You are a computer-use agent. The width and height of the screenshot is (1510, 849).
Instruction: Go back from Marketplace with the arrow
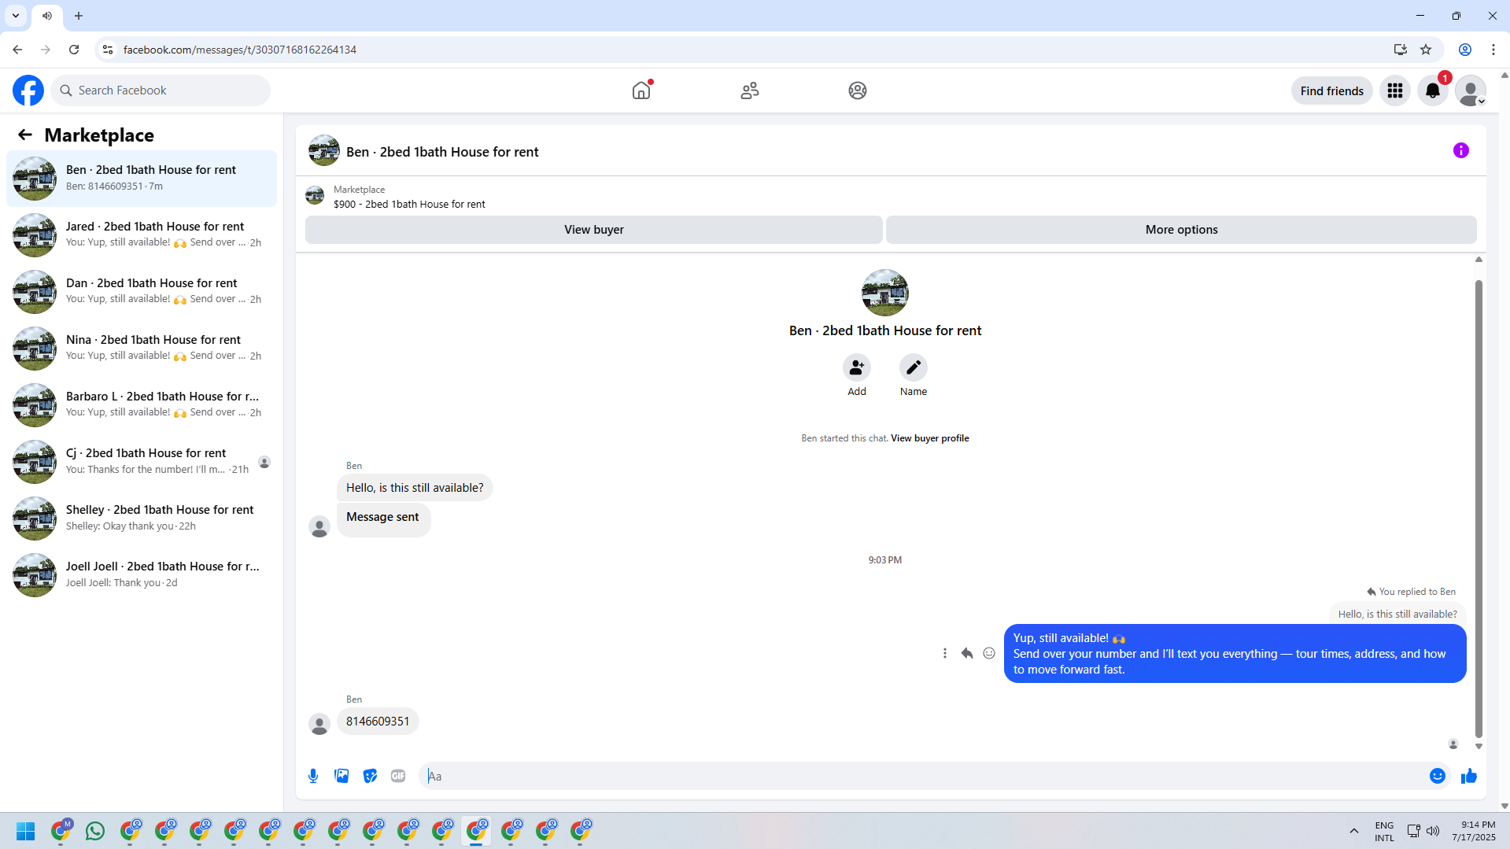25,135
